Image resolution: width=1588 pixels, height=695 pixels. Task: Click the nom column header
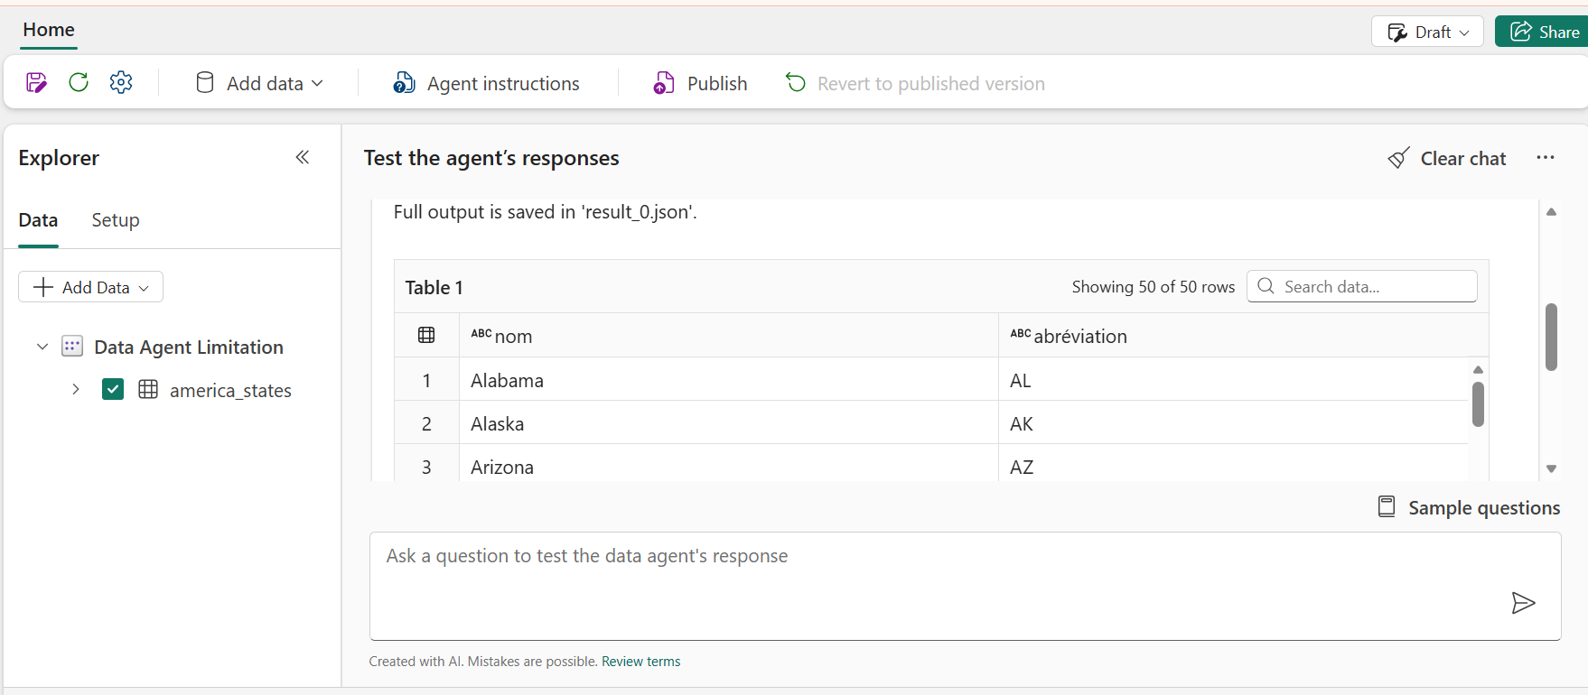click(728, 336)
